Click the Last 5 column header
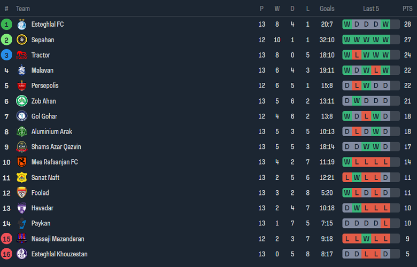The height and width of the screenshot is (267, 417). click(370, 9)
